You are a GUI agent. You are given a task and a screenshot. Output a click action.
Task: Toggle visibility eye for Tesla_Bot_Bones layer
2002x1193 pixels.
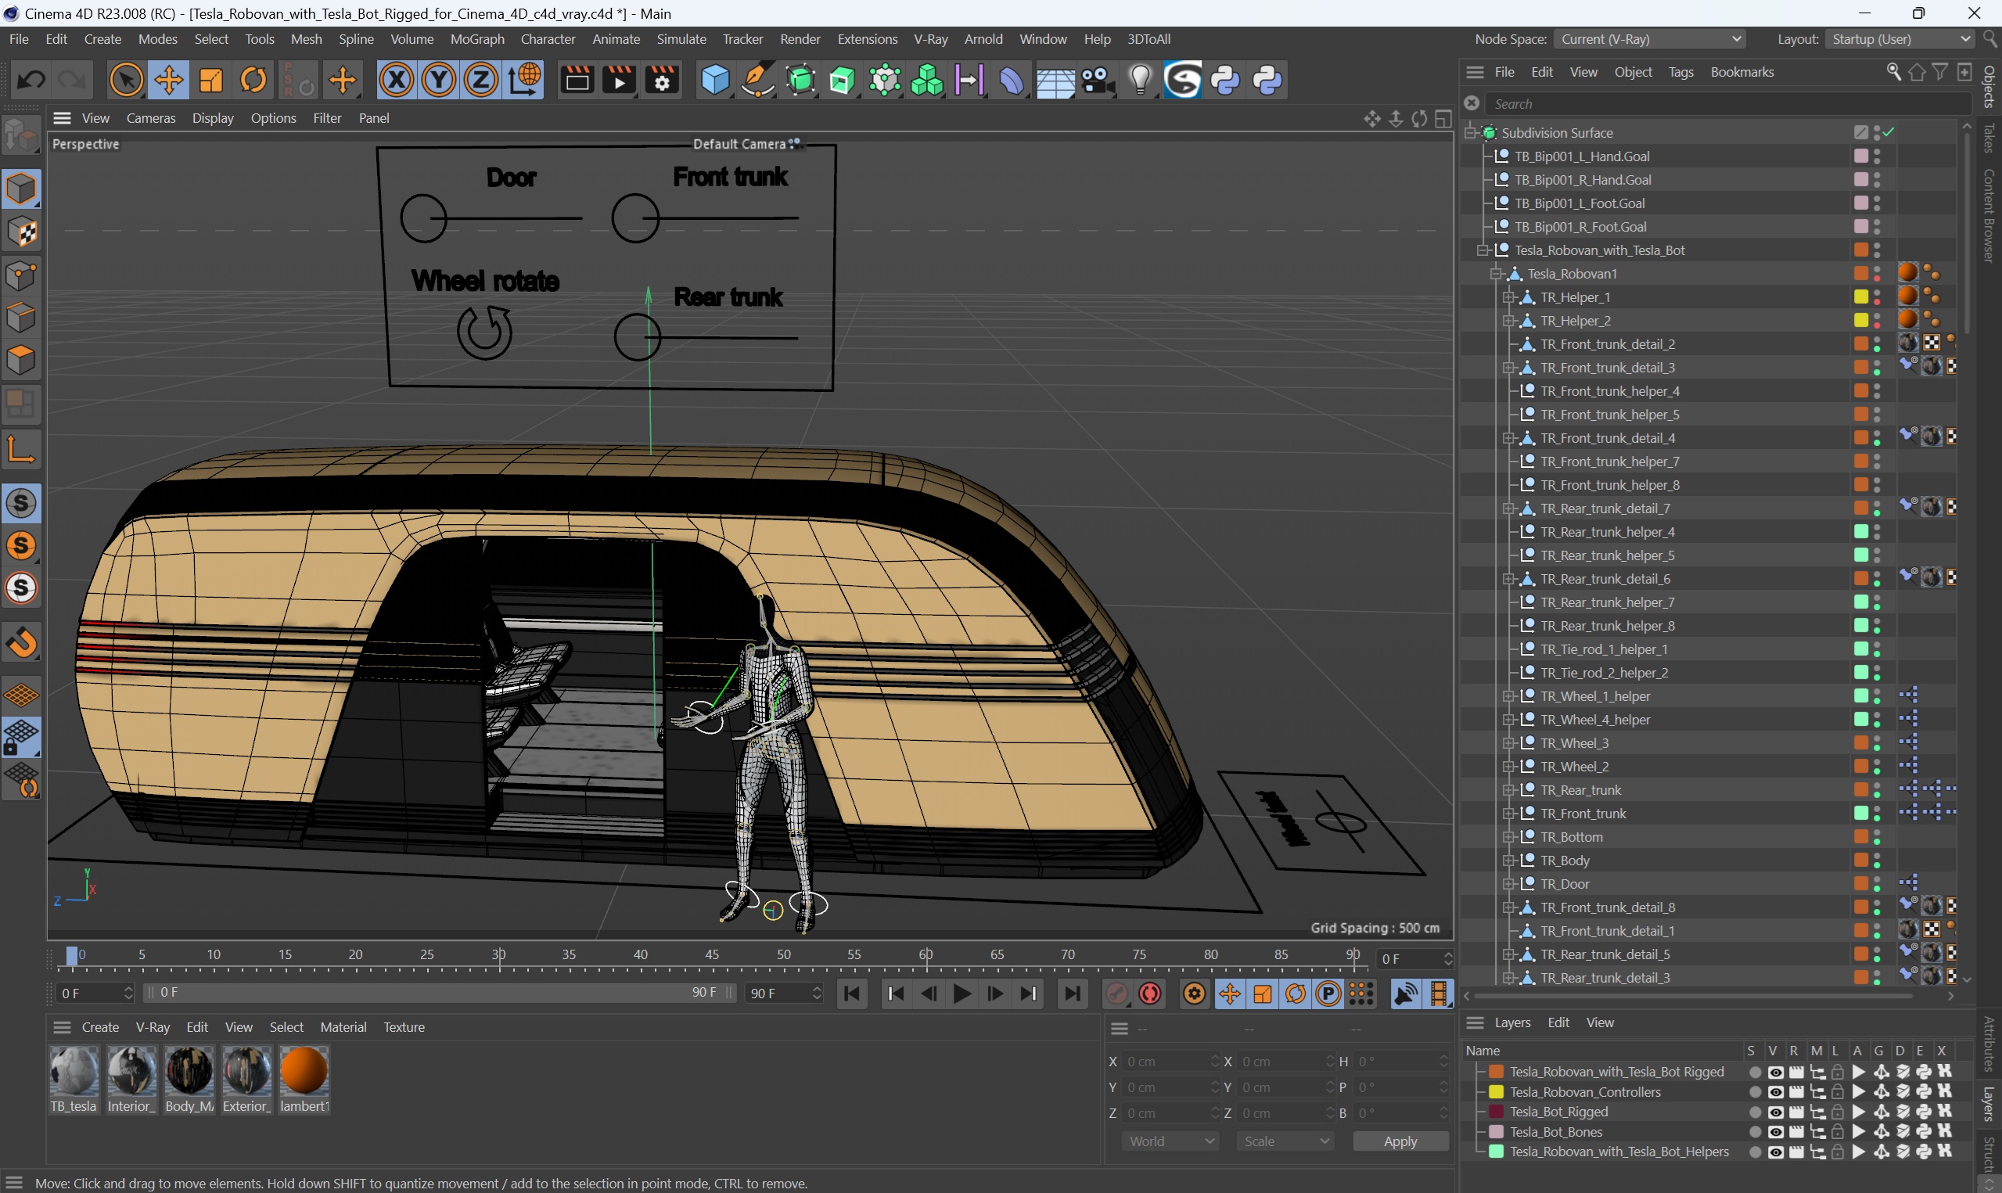[1775, 1132]
